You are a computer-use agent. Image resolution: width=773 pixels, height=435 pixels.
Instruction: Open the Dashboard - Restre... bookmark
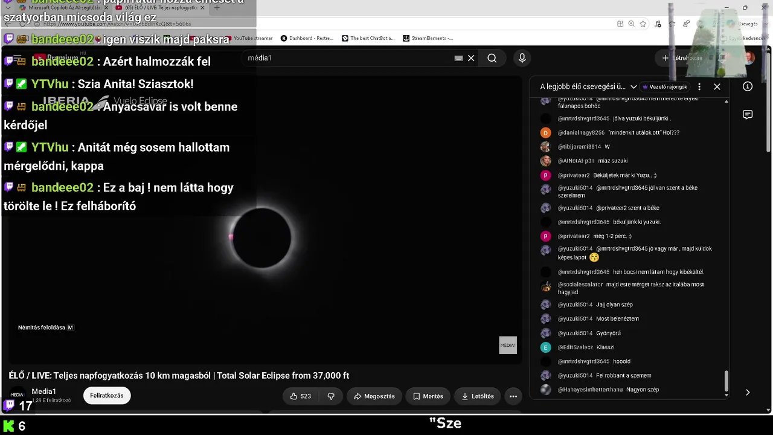click(x=307, y=38)
